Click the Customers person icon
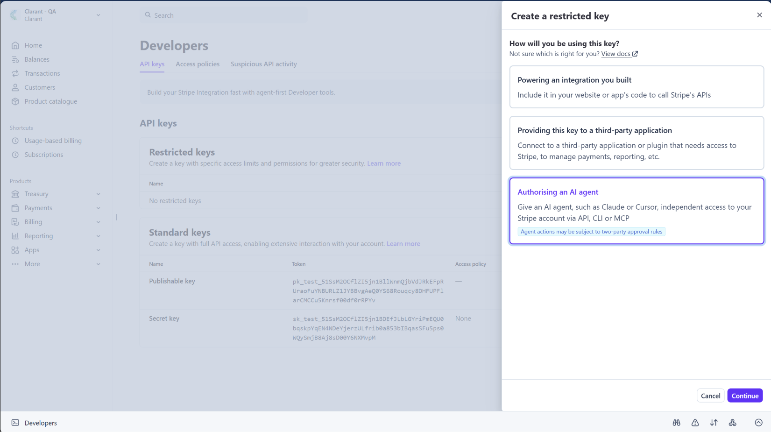This screenshot has height=432, width=771. coord(15,87)
